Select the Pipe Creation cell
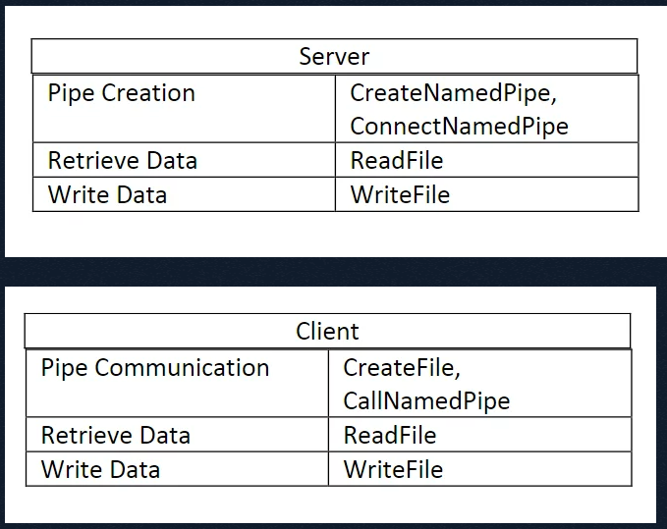 (x=185, y=109)
